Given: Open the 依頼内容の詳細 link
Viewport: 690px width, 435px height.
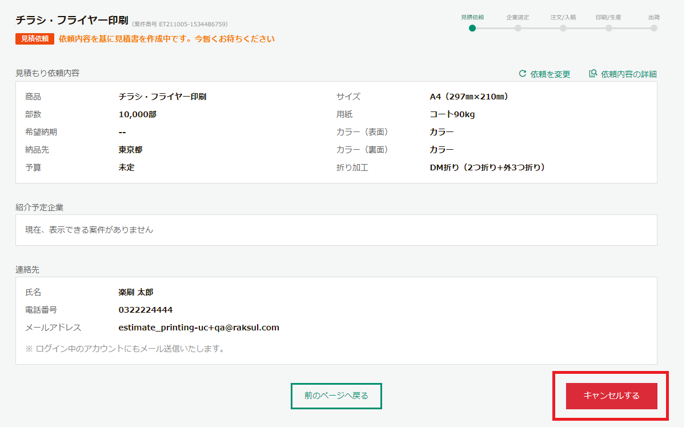Looking at the screenshot, I should click(x=628, y=74).
